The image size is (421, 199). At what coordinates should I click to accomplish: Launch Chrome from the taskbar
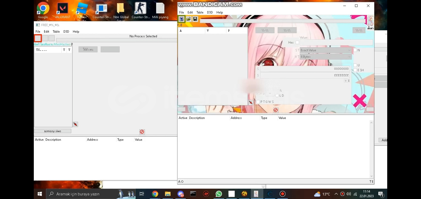point(155,194)
